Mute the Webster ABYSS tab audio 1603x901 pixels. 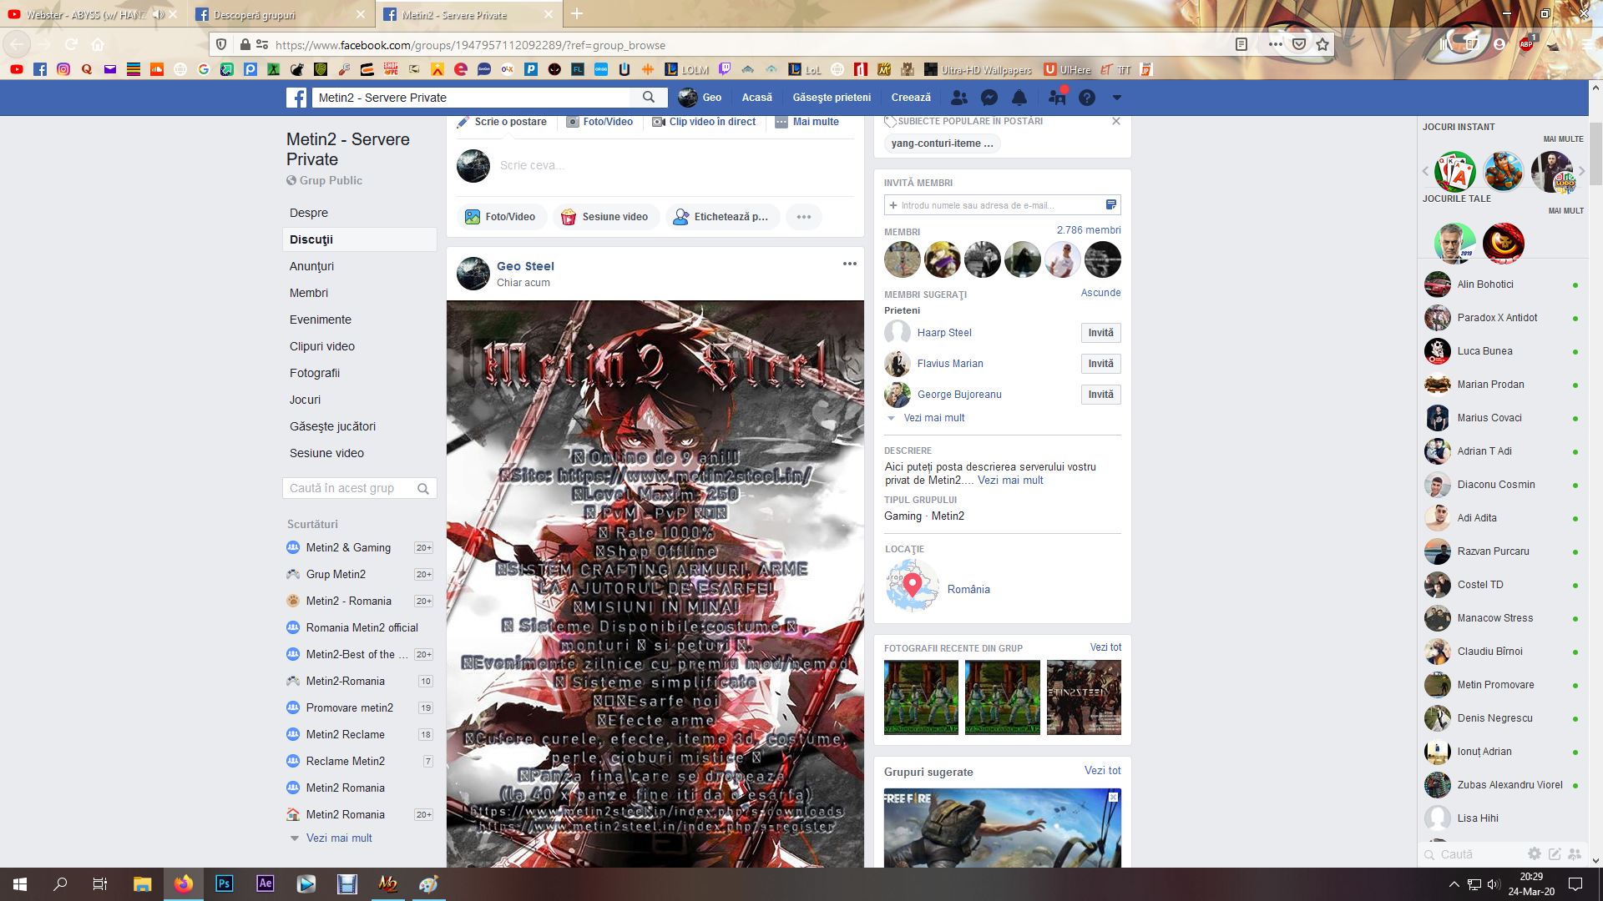pos(157,14)
